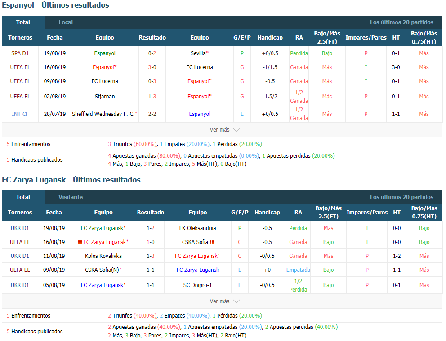Click the 4 Apuestas ganadas (80.00%) summary

click(x=144, y=156)
